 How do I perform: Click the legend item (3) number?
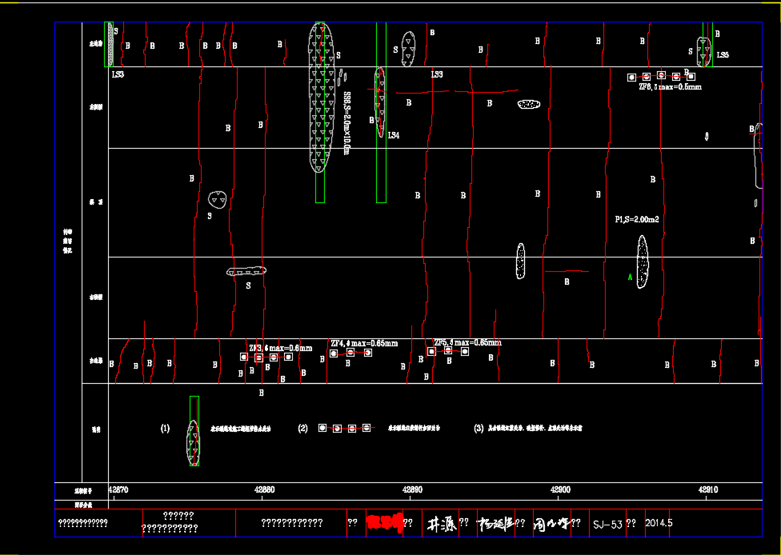pos(479,429)
